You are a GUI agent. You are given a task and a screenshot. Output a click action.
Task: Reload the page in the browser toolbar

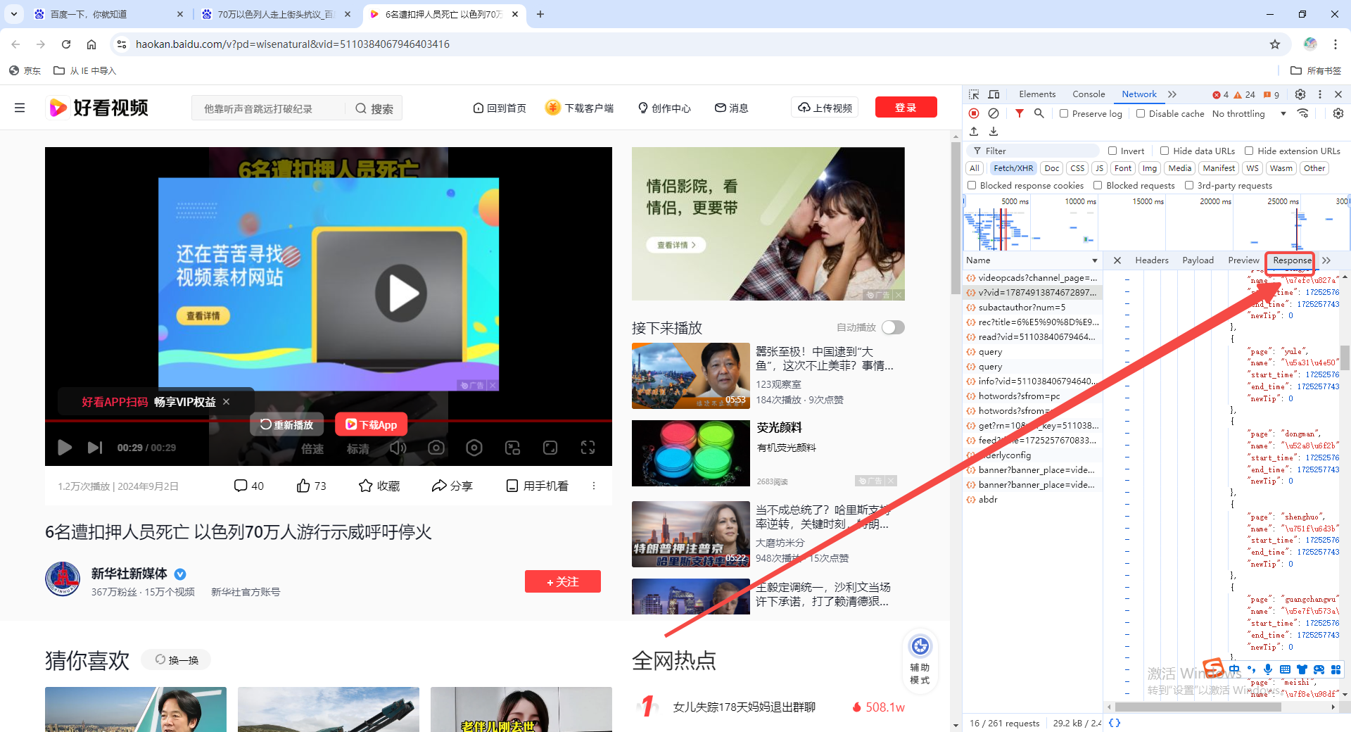[66, 44]
